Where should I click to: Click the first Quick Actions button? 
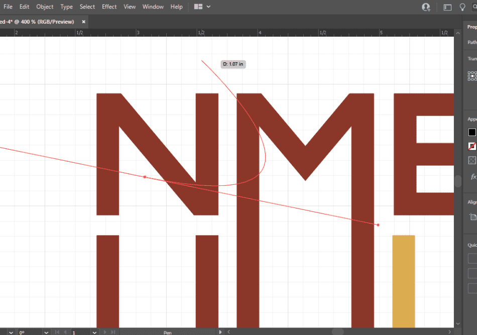click(472, 258)
